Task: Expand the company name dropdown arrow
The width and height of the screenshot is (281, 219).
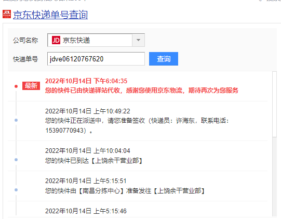Action: pos(138,40)
